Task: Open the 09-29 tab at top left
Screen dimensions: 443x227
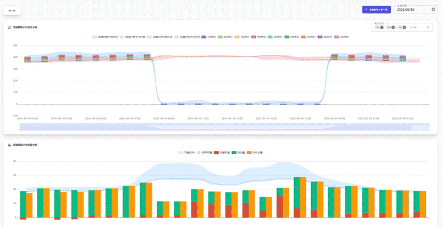Action: 12,10
